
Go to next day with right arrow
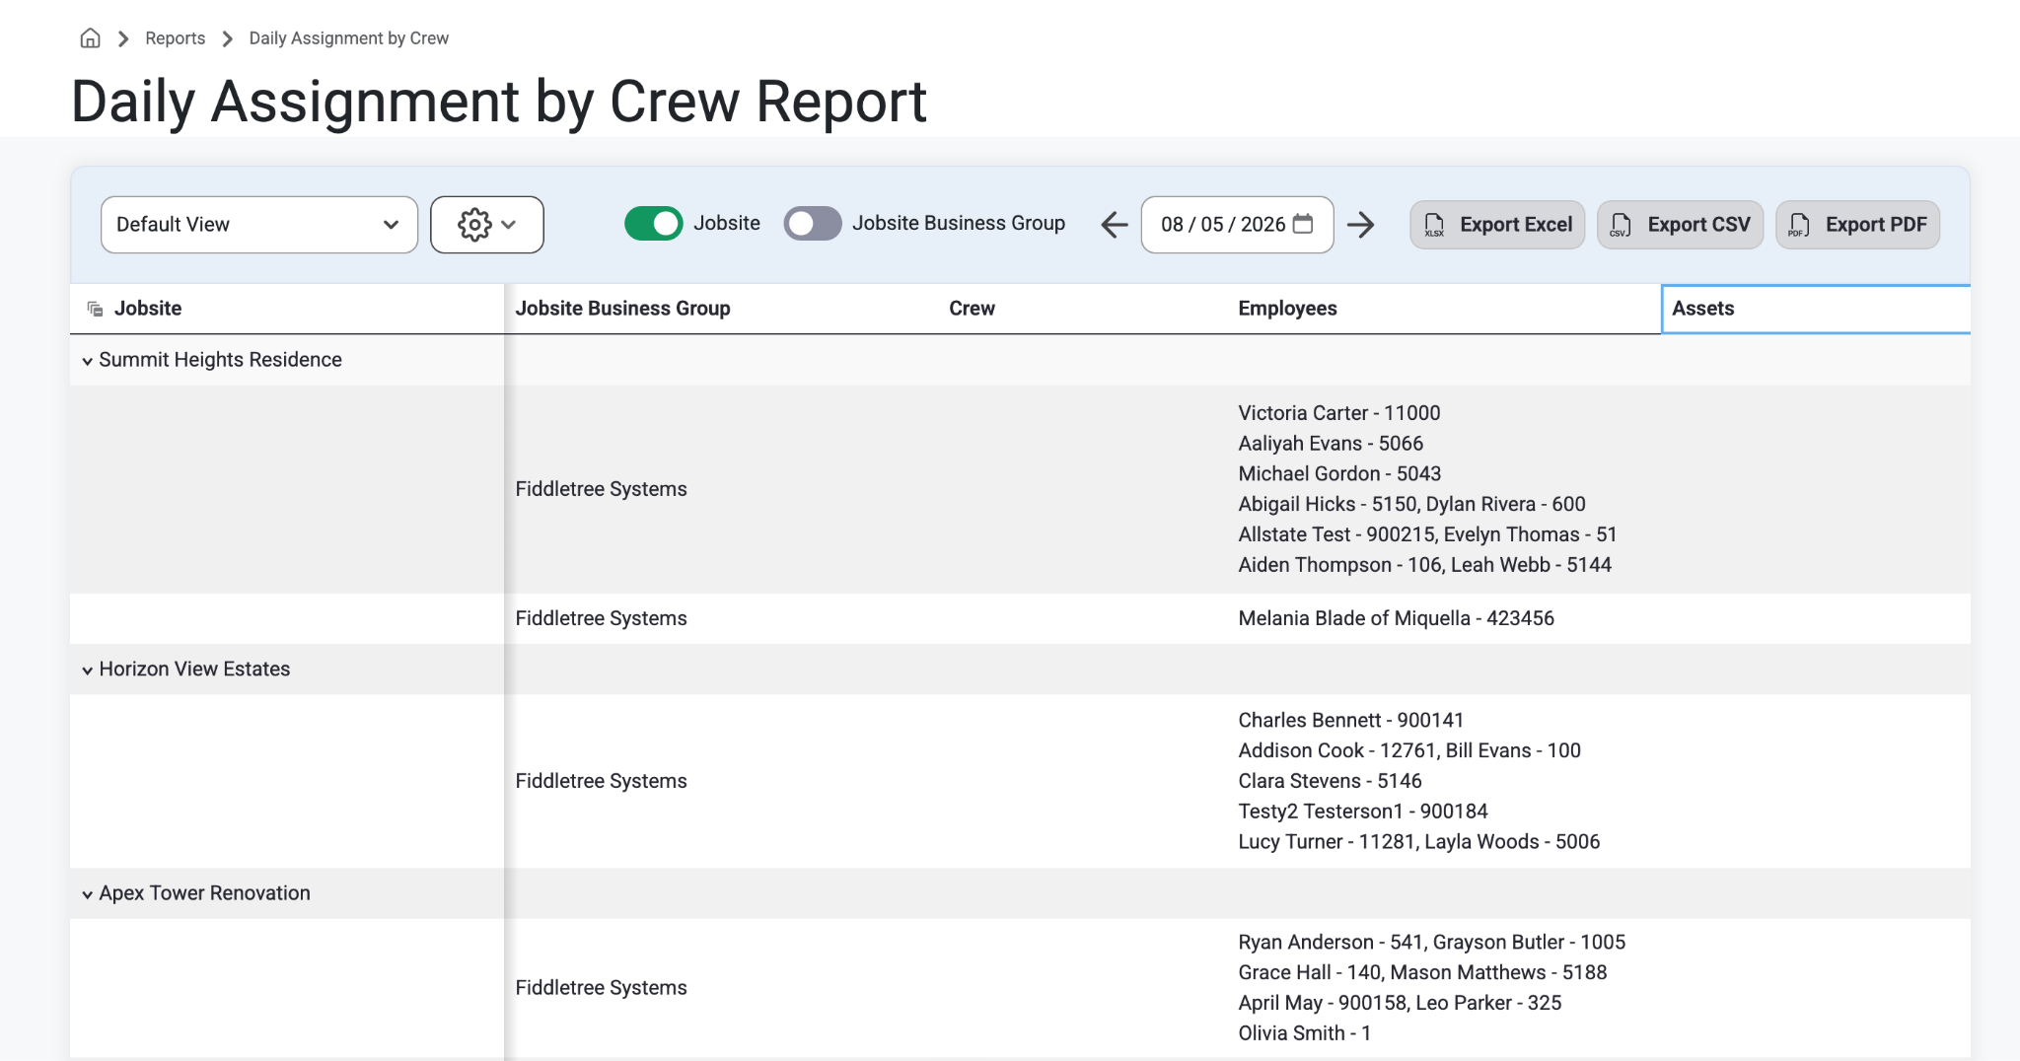[x=1361, y=225]
